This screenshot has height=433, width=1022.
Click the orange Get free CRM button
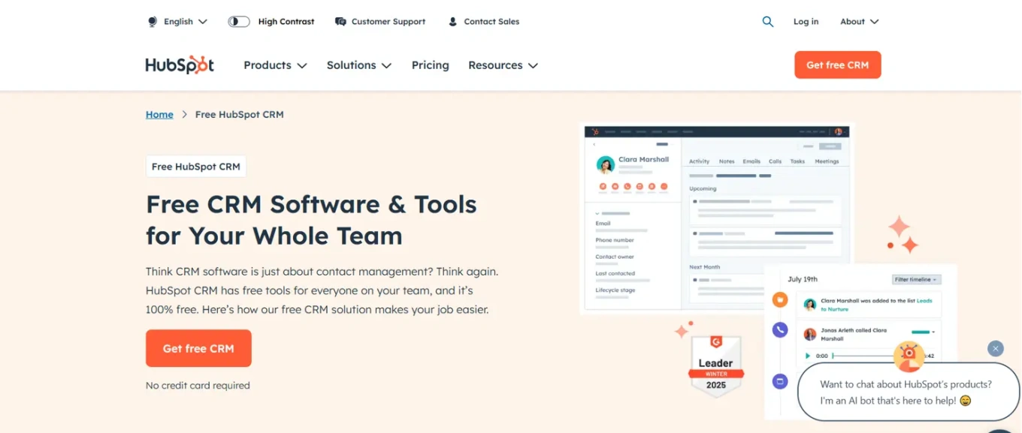[x=198, y=348]
